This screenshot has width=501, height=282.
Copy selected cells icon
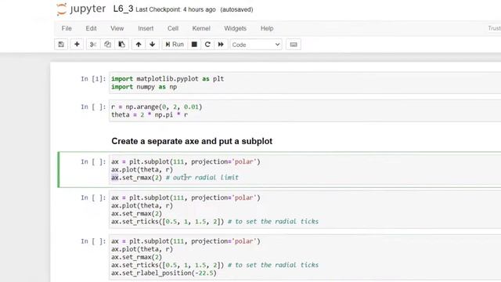[107, 45]
